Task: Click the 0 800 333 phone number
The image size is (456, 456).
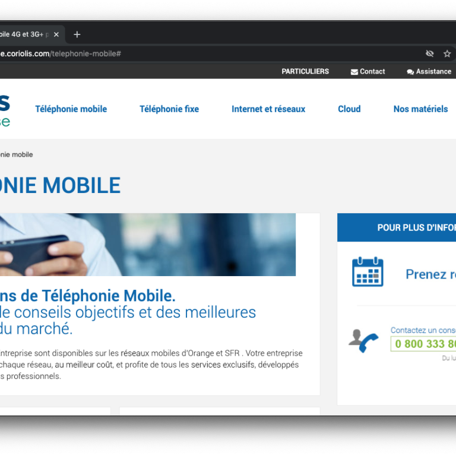Action: click(x=423, y=344)
